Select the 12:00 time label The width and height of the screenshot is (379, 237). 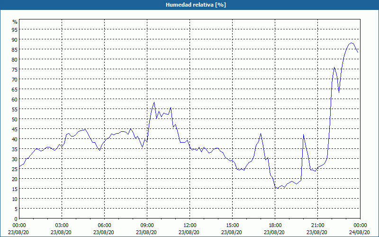190,226
